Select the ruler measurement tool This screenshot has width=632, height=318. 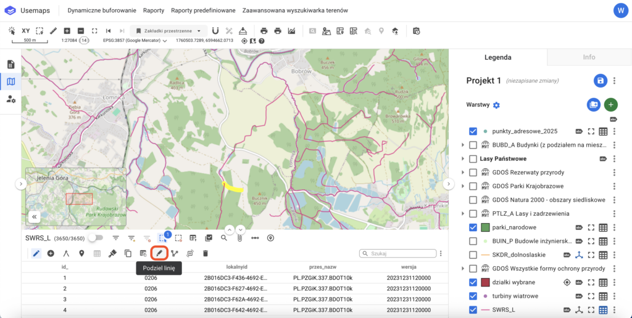[53, 31]
